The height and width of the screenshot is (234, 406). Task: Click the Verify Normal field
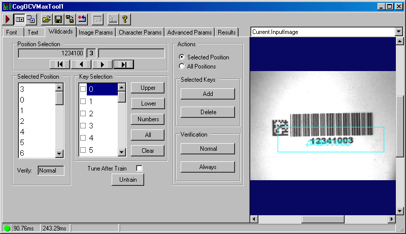click(51, 171)
